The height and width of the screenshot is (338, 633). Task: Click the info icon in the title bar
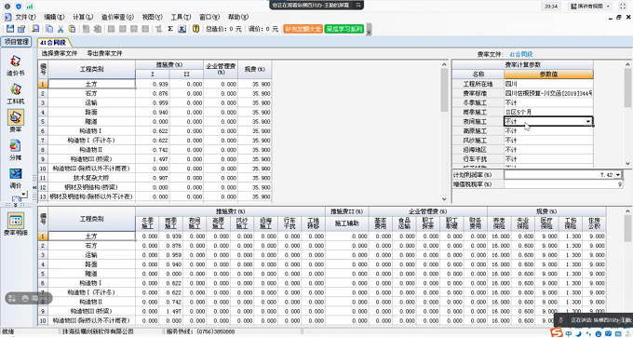(x=7, y=7)
